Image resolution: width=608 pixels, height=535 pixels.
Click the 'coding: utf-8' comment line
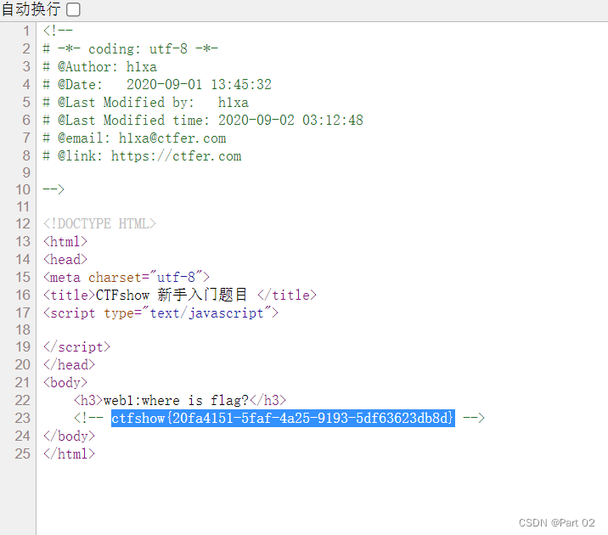pos(130,49)
